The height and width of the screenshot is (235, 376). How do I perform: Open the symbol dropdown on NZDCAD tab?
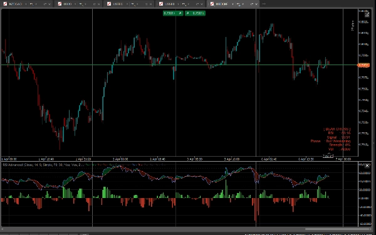point(26,4)
